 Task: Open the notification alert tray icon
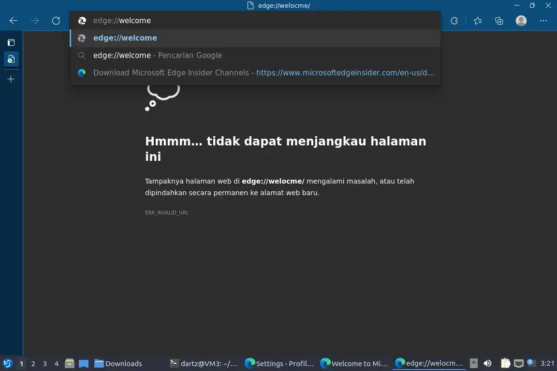click(x=531, y=363)
